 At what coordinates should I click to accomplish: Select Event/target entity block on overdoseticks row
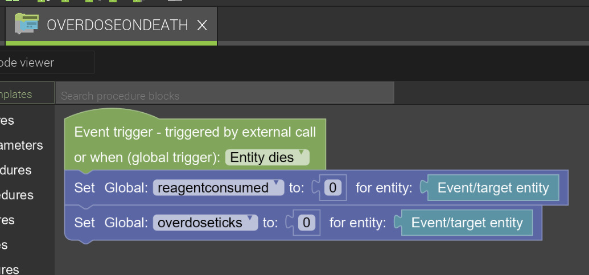467,223
